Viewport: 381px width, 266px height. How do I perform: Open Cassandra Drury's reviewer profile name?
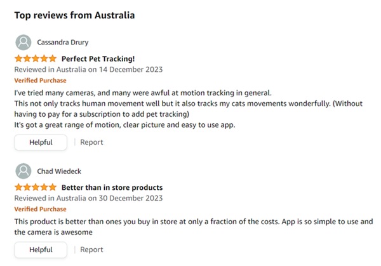(63, 43)
